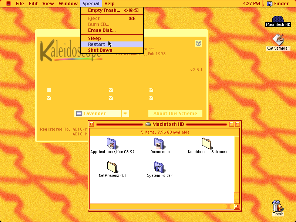Viewport: 296px width, 222px height.
Task: Select the Macintosh HD desktop drive icon
Action: [278, 19]
